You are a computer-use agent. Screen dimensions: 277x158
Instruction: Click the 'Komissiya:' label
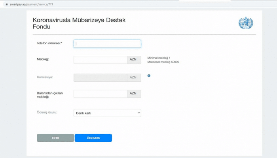click(45, 77)
